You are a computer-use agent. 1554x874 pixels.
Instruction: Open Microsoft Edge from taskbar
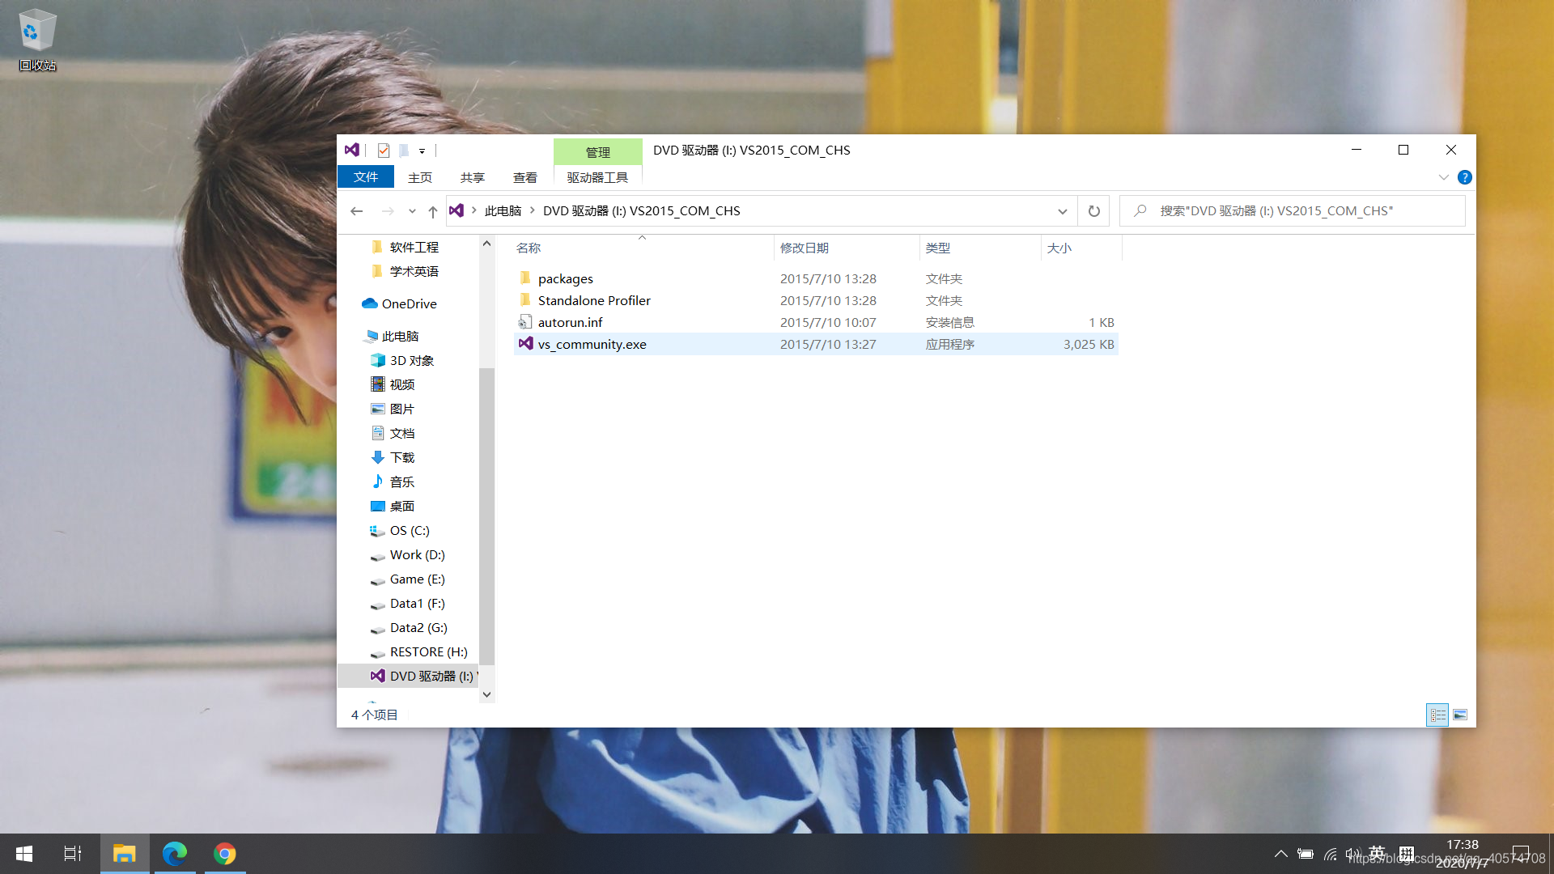175,854
